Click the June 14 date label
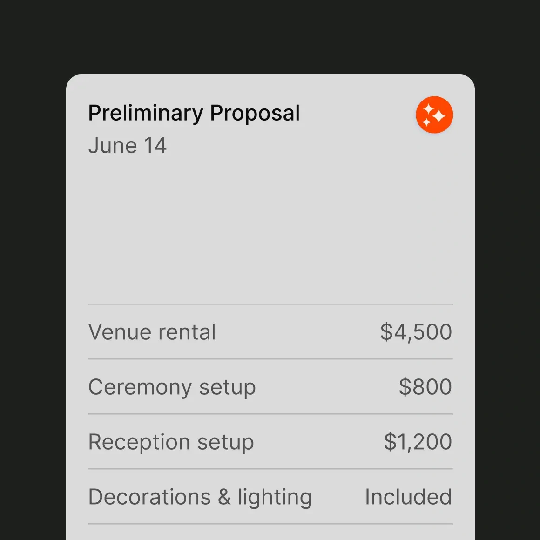Screen dimensions: 540x540 click(128, 145)
